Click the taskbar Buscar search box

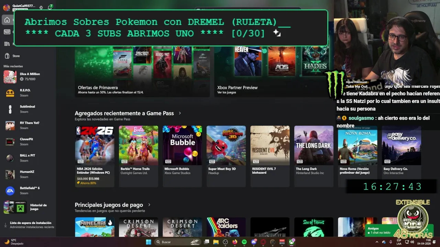[178, 242]
